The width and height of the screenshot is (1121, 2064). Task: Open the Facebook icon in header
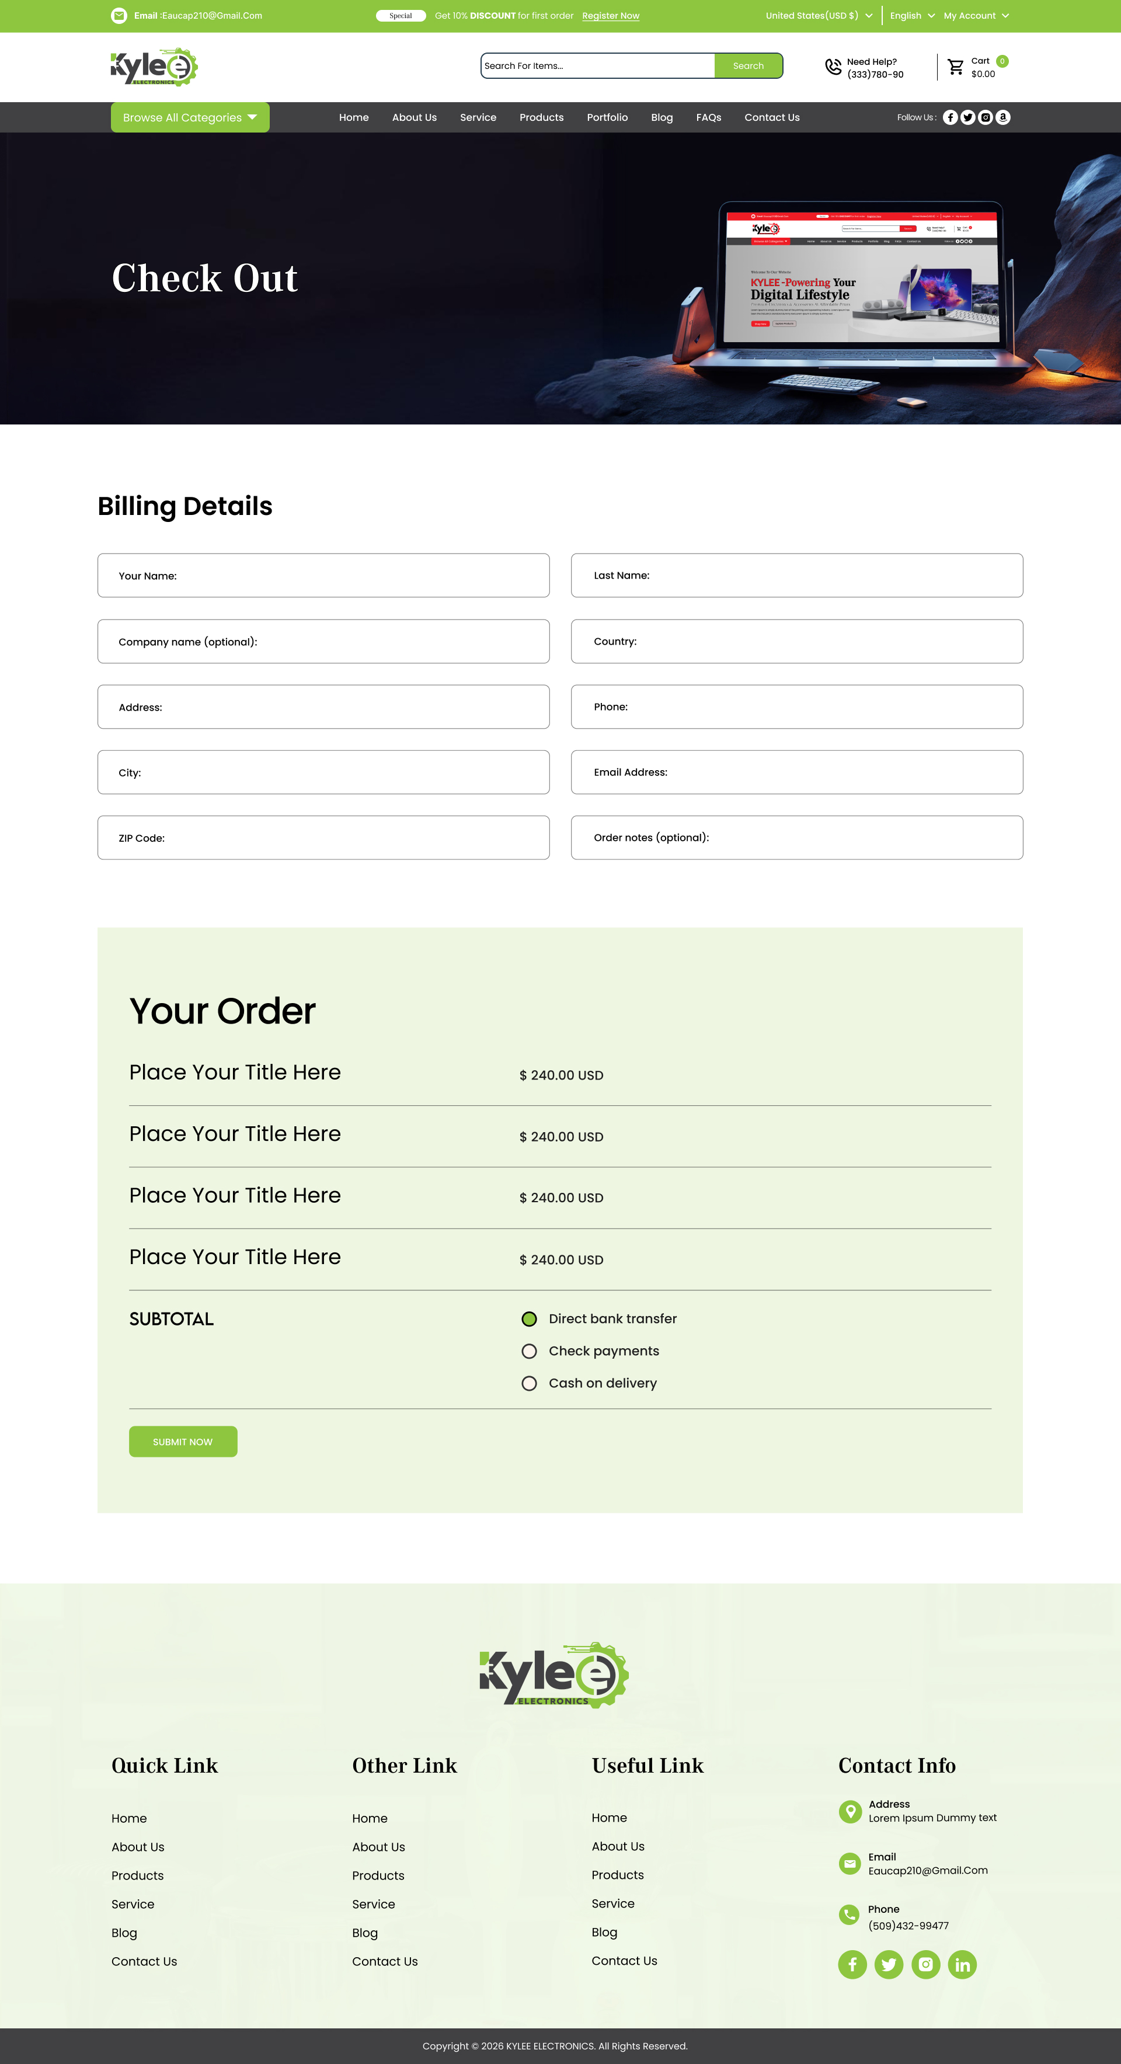tap(951, 118)
